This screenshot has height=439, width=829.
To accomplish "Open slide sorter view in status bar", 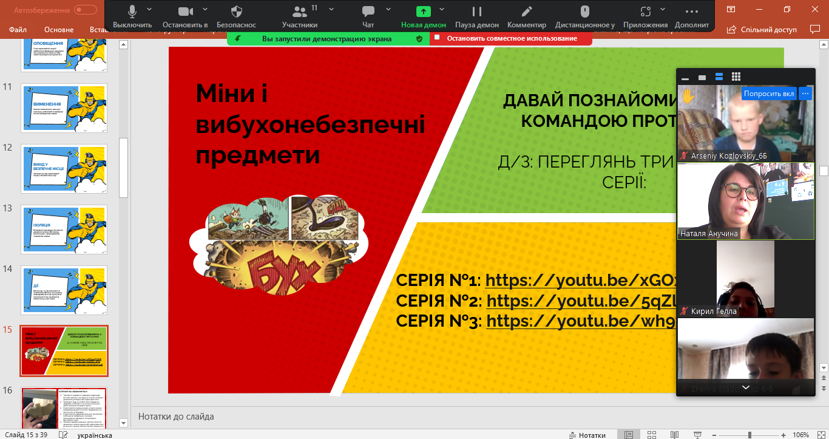I will click(x=652, y=435).
